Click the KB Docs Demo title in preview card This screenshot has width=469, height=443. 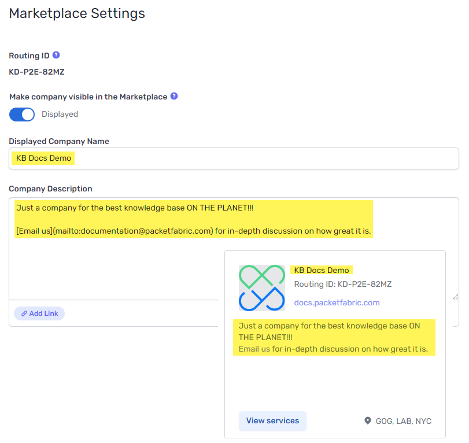point(322,270)
